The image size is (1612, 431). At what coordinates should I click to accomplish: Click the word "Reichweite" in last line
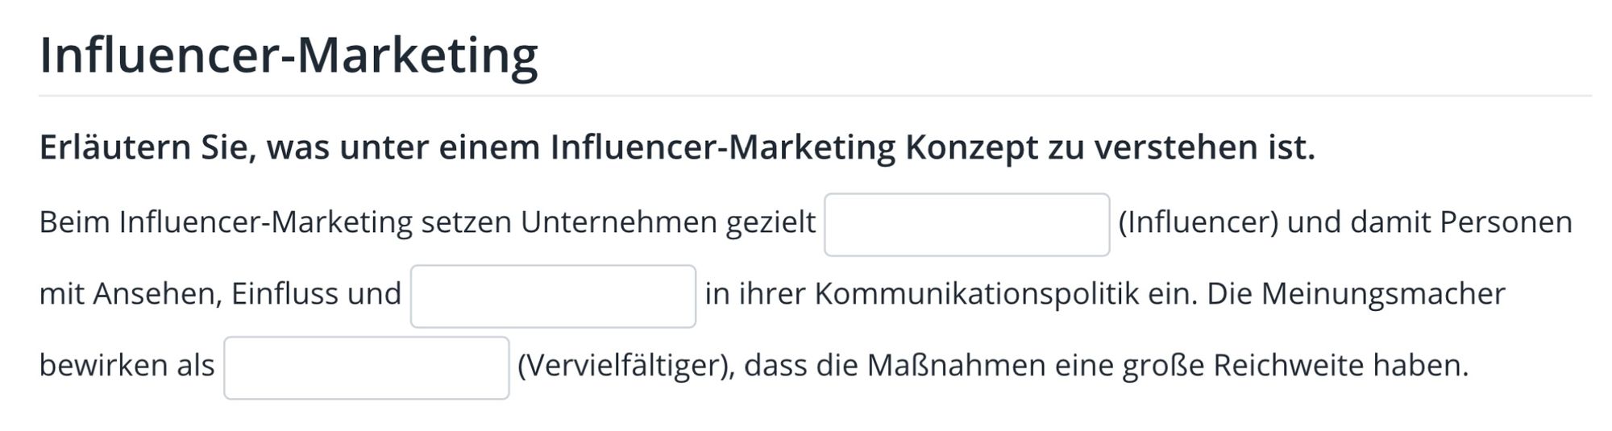point(1289,366)
